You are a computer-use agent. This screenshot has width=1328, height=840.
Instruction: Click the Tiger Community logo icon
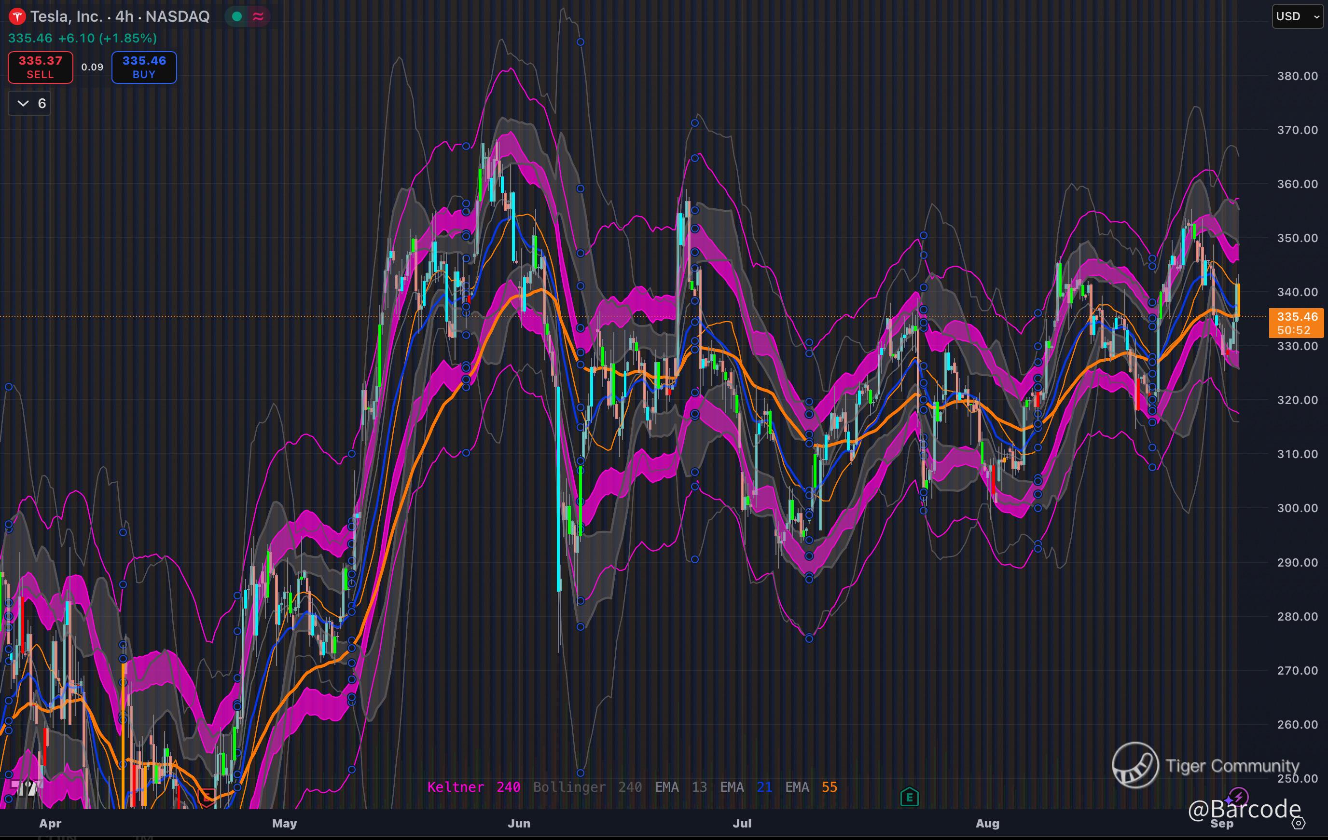click(1135, 765)
